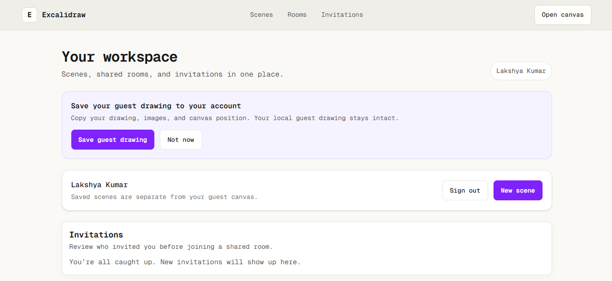The height and width of the screenshot is (281, 612).
Task: Open the Invitations nav item
Action: [342, 15]
